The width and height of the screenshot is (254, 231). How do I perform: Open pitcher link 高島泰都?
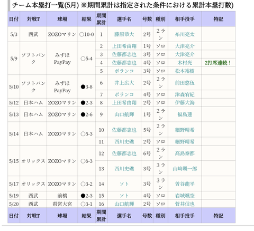(x=185, y=153)
